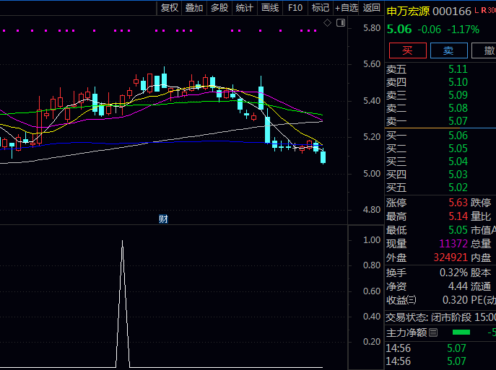Image resolution: width=496 pixels, height=370 pixels.
Task: Click the diamond icon above chart
Action: coord(327,23)
